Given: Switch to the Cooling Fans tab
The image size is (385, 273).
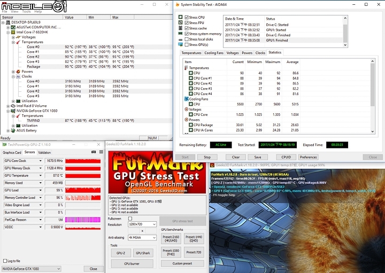Looking at the screenshot, I should pos(214,53).
